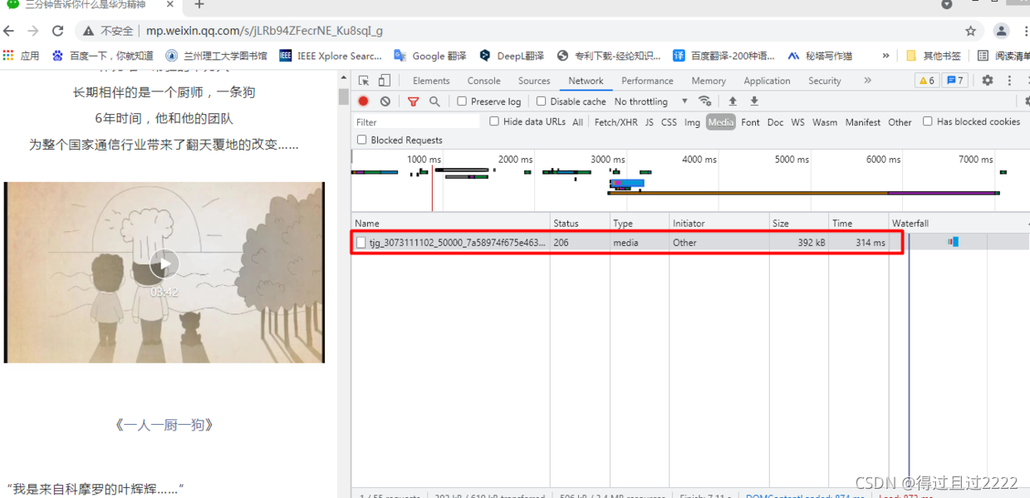The image size is (1030, 498).
Task: Open DevTools three-dot customize menu
Action: coord(1009,81)
